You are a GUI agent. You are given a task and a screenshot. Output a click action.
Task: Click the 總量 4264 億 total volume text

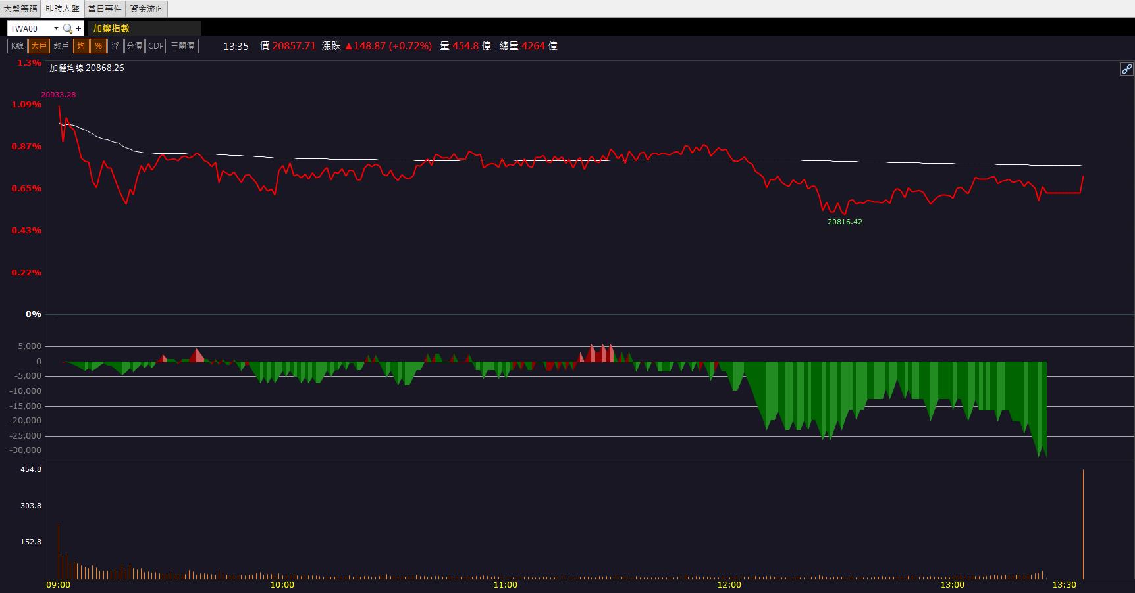click(x=529, y=46)
